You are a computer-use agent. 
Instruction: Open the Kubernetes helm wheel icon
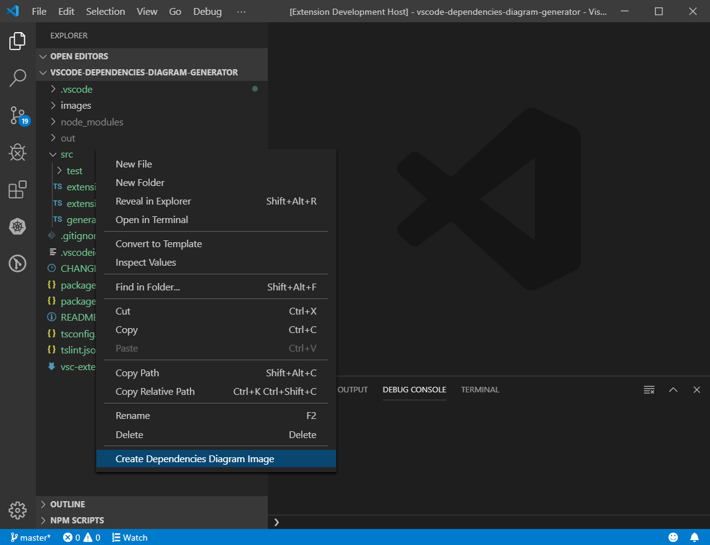click(x=17, y=227)
